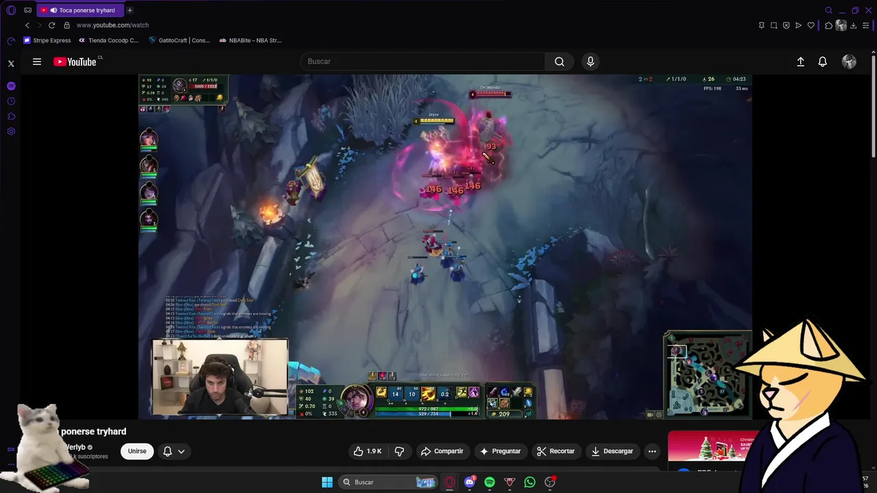Click the Windows taskbar Buscar box
877x493 pixels.
point(388,482)
